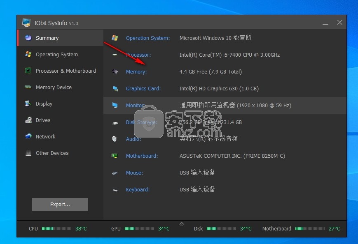
Task: View Other Devices section
Action: (x=61, y=153)
